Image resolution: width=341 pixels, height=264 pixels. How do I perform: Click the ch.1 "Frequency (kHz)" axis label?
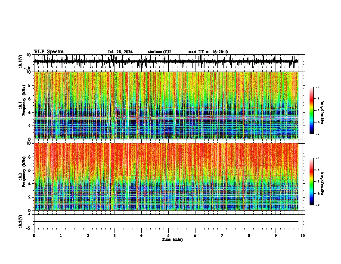[x=24, y=101]
